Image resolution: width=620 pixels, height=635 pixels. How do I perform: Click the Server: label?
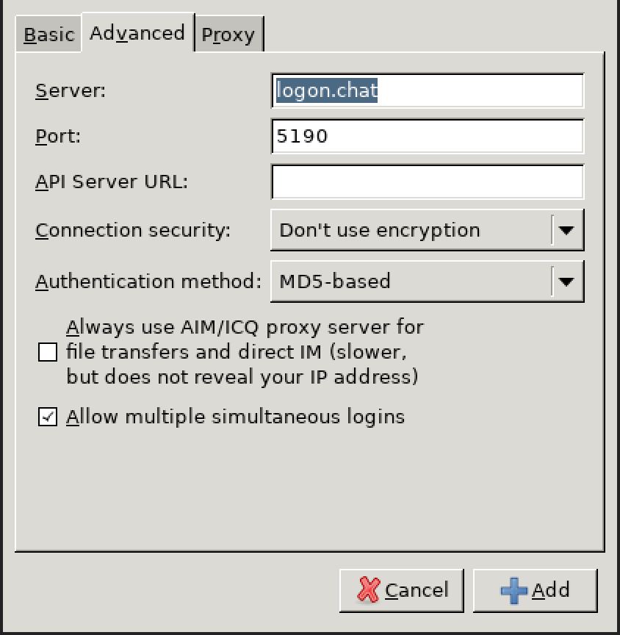click(71, 90)
